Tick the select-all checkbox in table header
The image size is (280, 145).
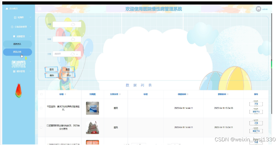point(41,94)
